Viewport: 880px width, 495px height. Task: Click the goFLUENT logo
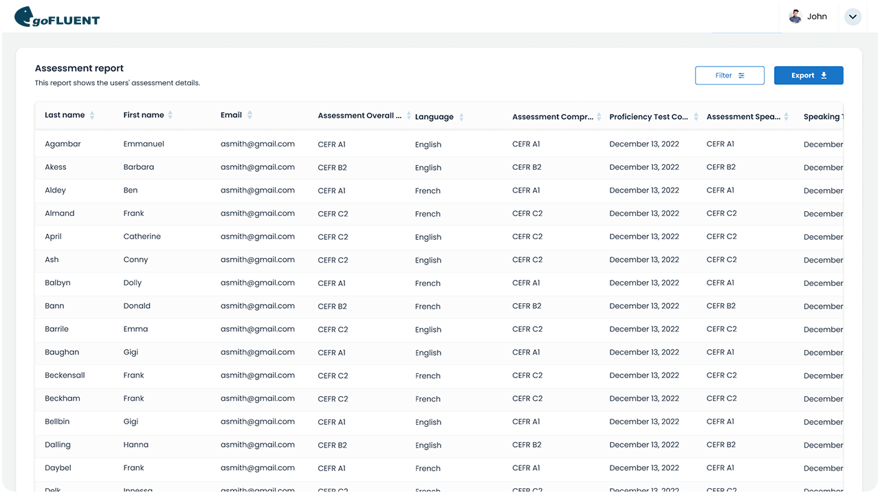point(57,16)
